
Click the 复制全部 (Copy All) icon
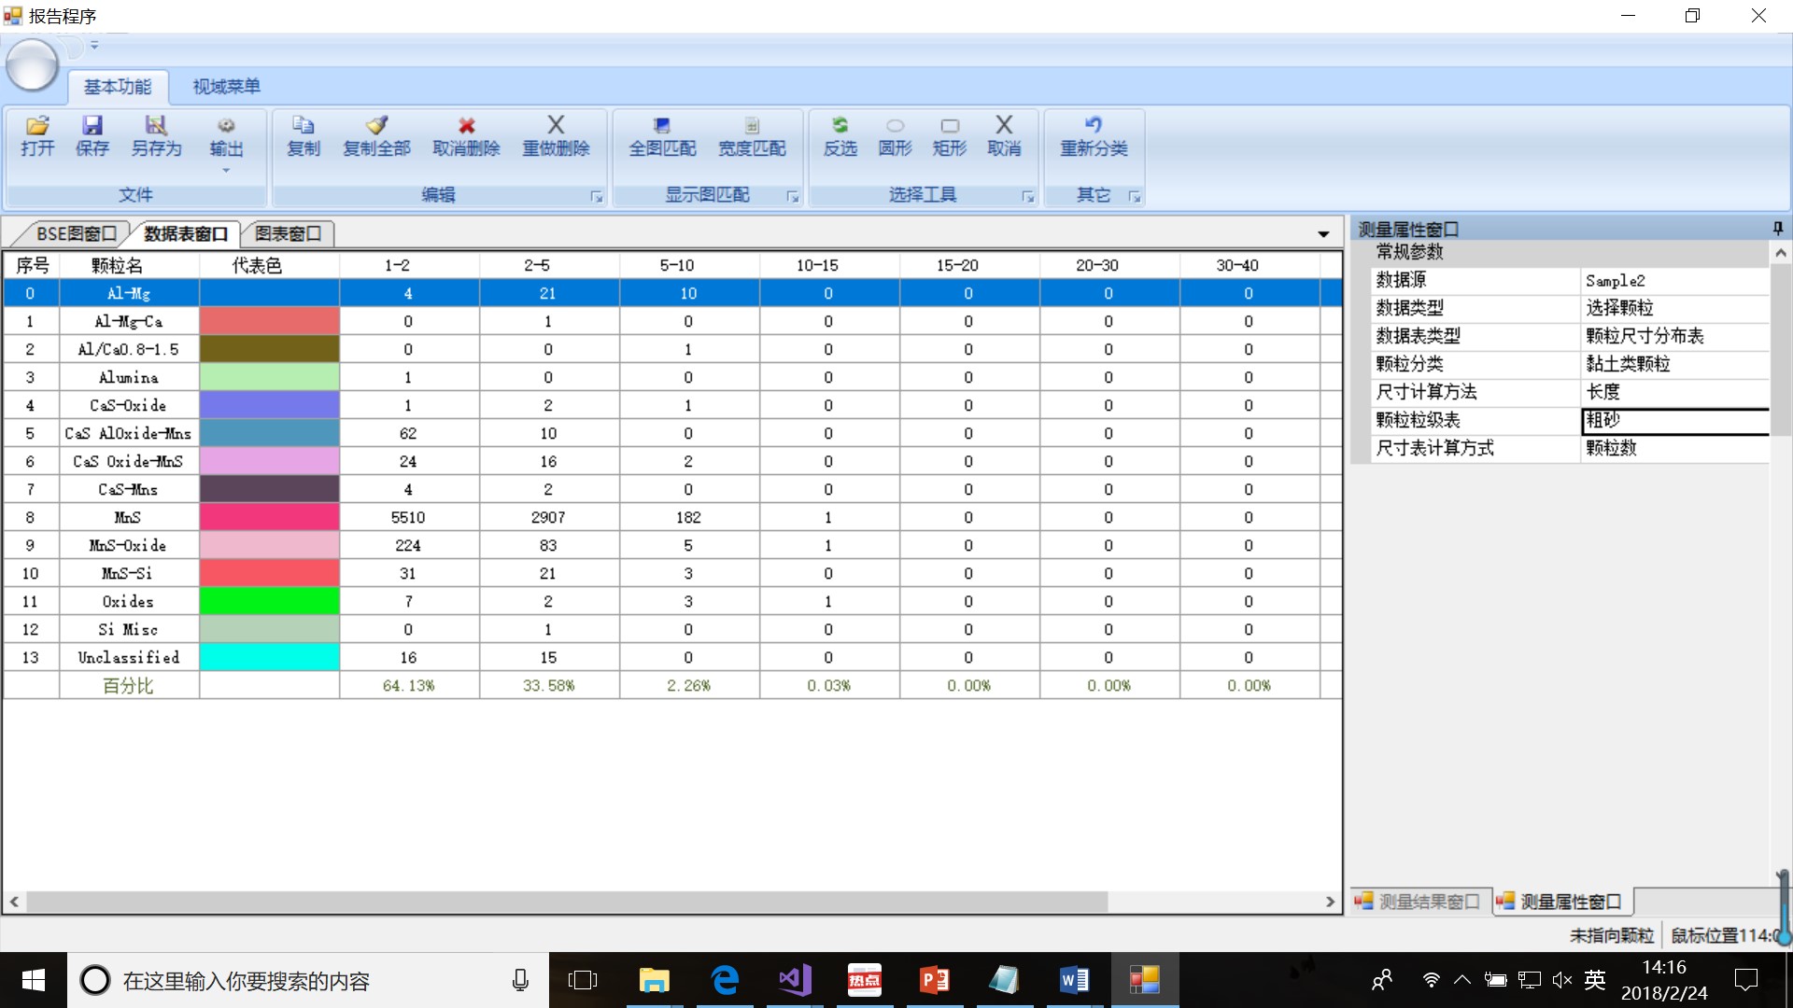coord(376,126)
